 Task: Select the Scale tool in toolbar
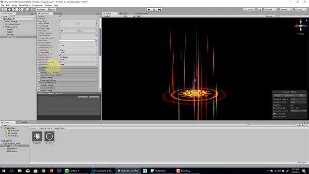(20, 9)
